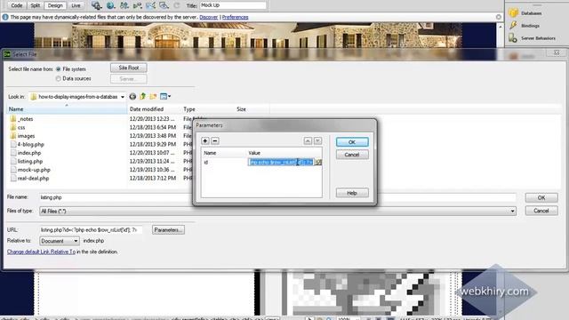Expand the Look in folder dropdown
The image size is (569, 320).
point(123,97)
